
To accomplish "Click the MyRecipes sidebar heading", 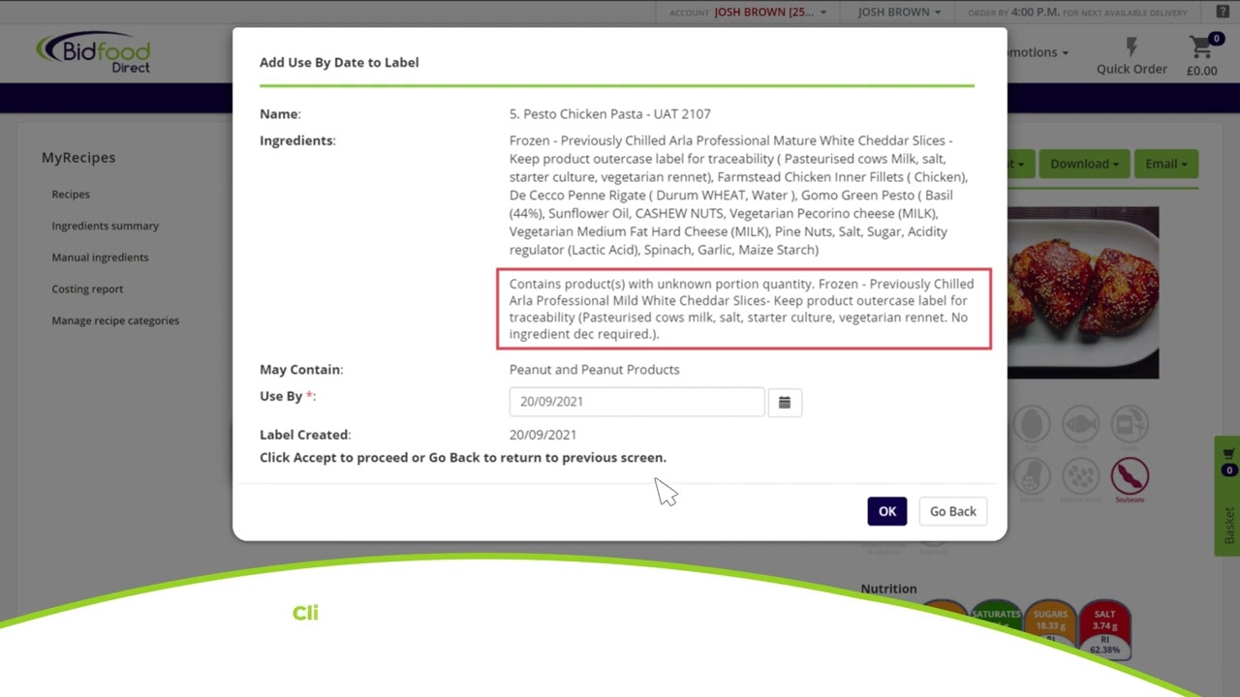I will pyautogui.click(x=78, y=157).
